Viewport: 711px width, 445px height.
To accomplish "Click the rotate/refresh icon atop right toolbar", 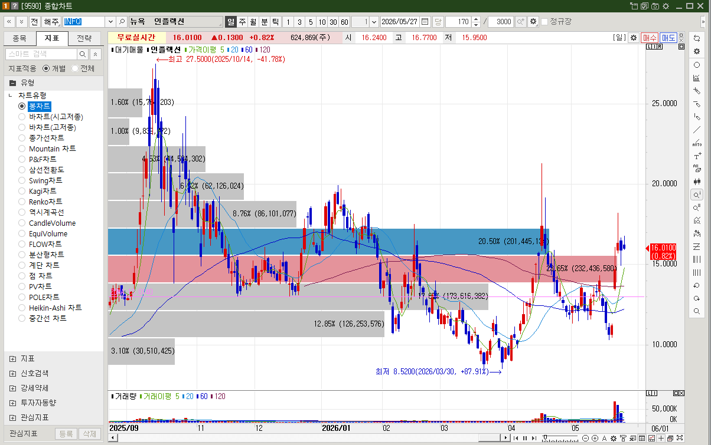I will tap(697, 38).
